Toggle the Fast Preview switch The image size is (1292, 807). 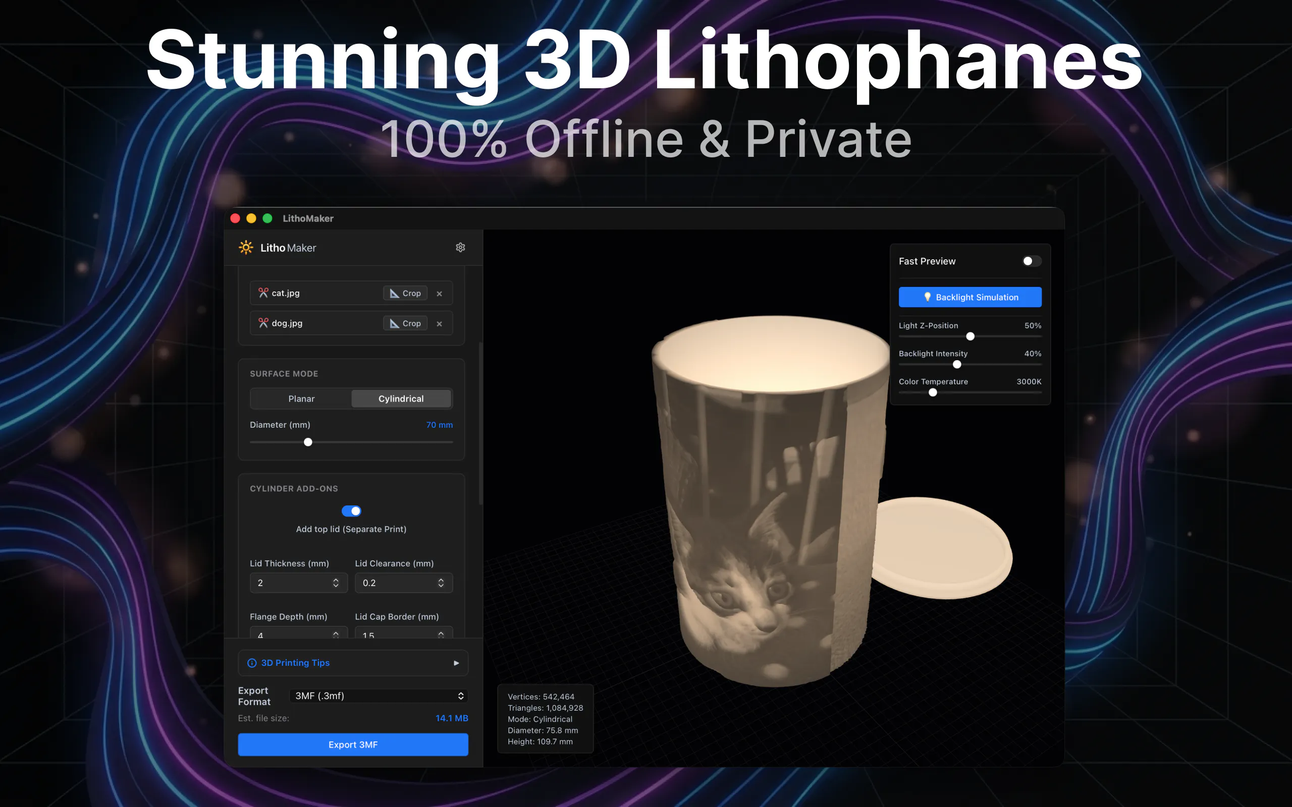[1032, 261]
